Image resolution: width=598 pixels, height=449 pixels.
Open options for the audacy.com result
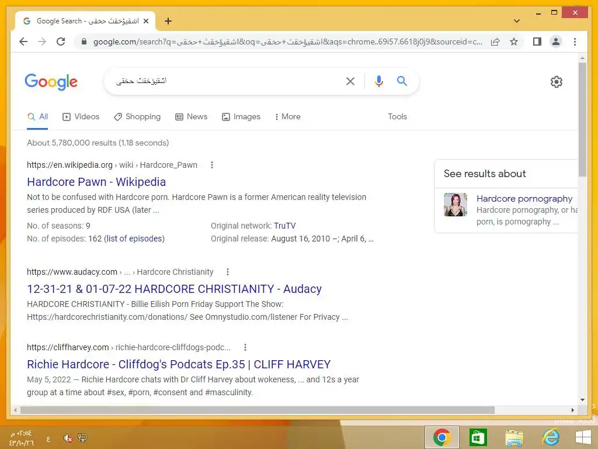click(x=228, y=272)
